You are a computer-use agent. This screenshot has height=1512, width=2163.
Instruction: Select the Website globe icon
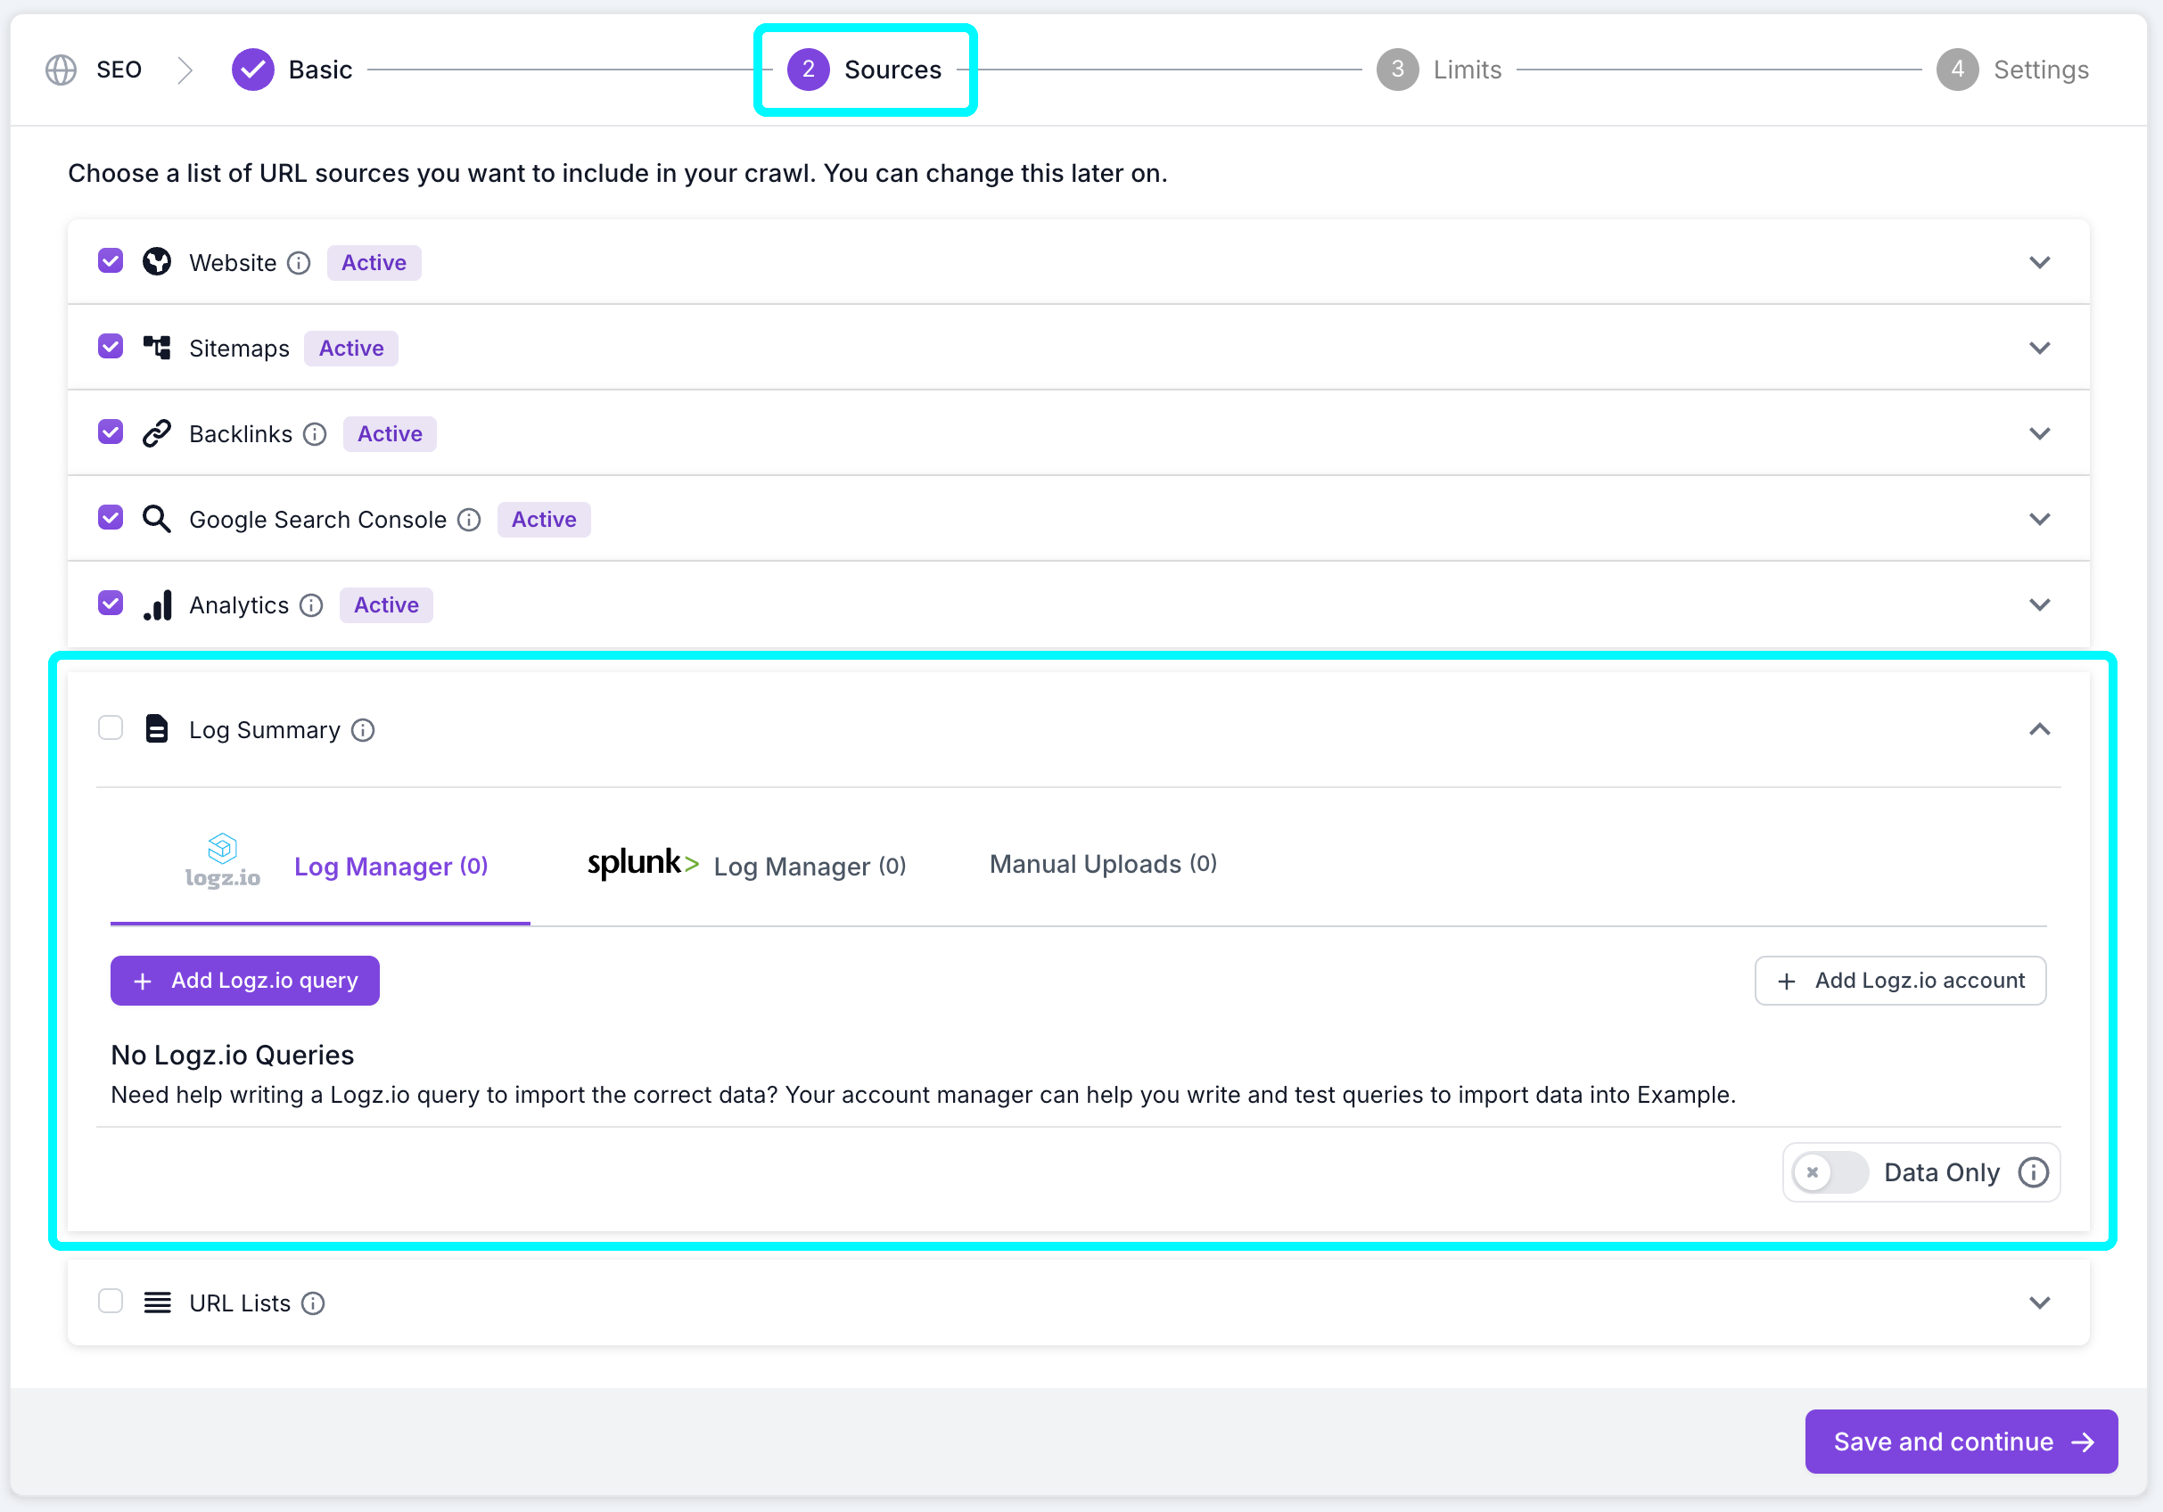pyautogui.click(x=156, y=262)
